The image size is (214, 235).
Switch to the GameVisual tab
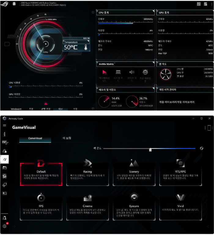35,138
